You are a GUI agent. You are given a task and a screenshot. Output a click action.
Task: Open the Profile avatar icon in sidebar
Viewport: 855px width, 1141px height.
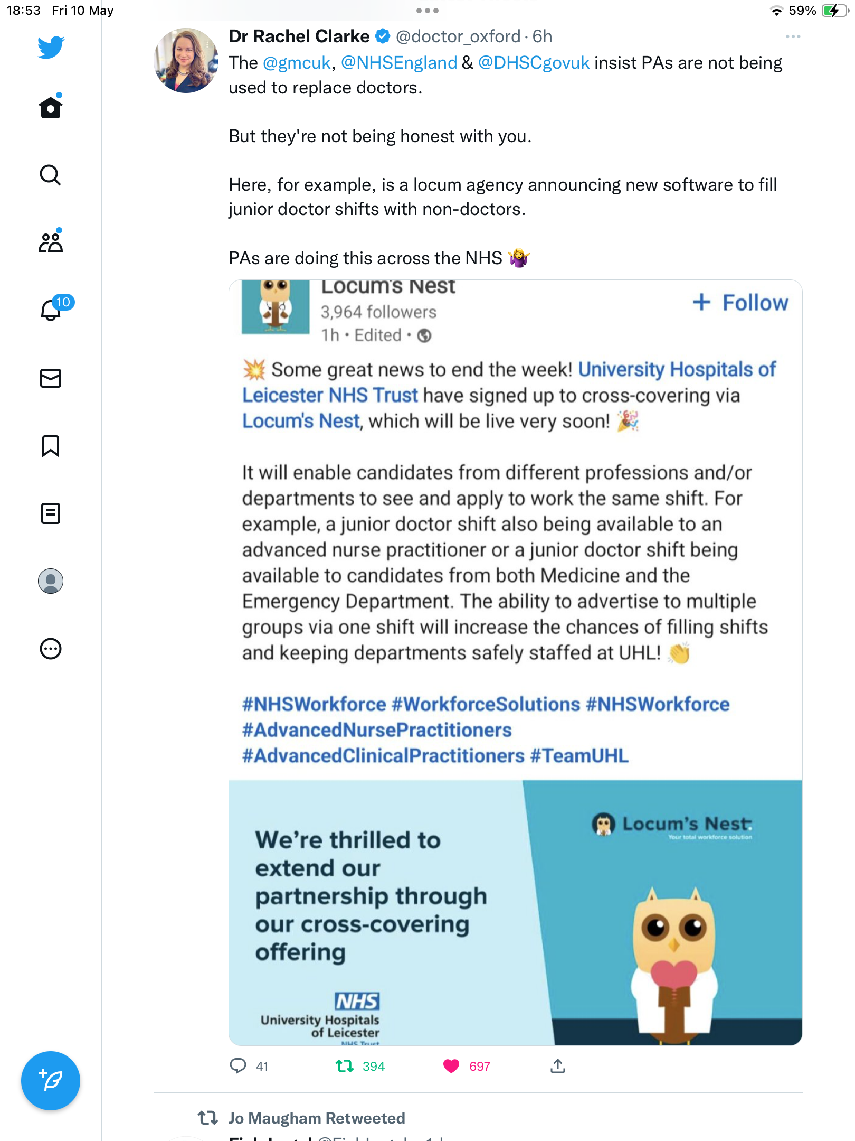(51, 581)
